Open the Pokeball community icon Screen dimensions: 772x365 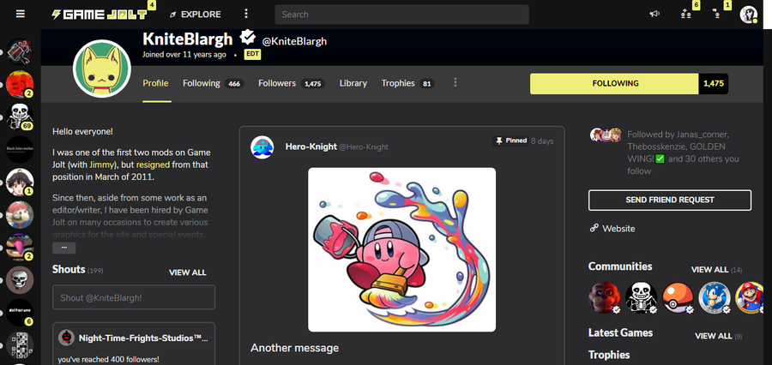click(678, 297)
